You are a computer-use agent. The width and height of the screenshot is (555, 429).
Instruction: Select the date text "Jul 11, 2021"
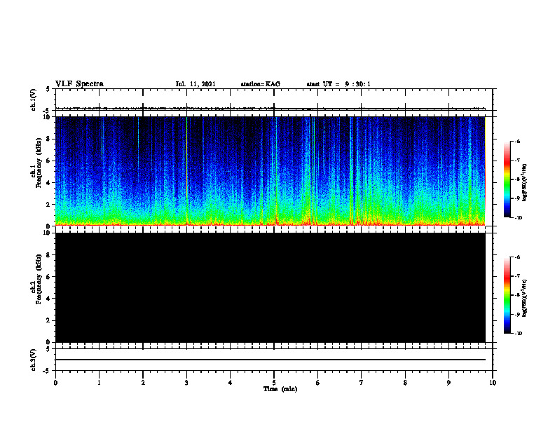coord(196,84)
